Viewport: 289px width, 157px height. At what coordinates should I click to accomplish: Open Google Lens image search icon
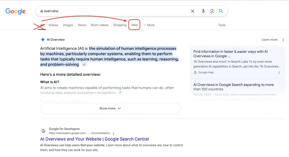(x=212, y=11)
